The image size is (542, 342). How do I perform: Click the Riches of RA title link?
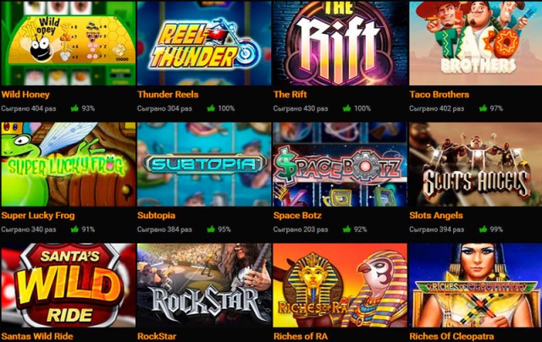pyautogui.click(x=300, y=336)
